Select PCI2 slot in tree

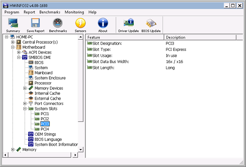(x=45, y=119)
